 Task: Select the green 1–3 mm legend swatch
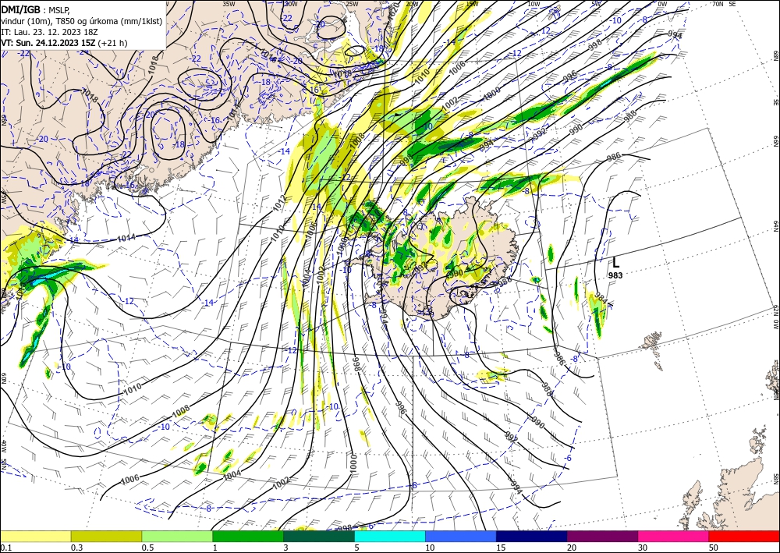point(248,536)
